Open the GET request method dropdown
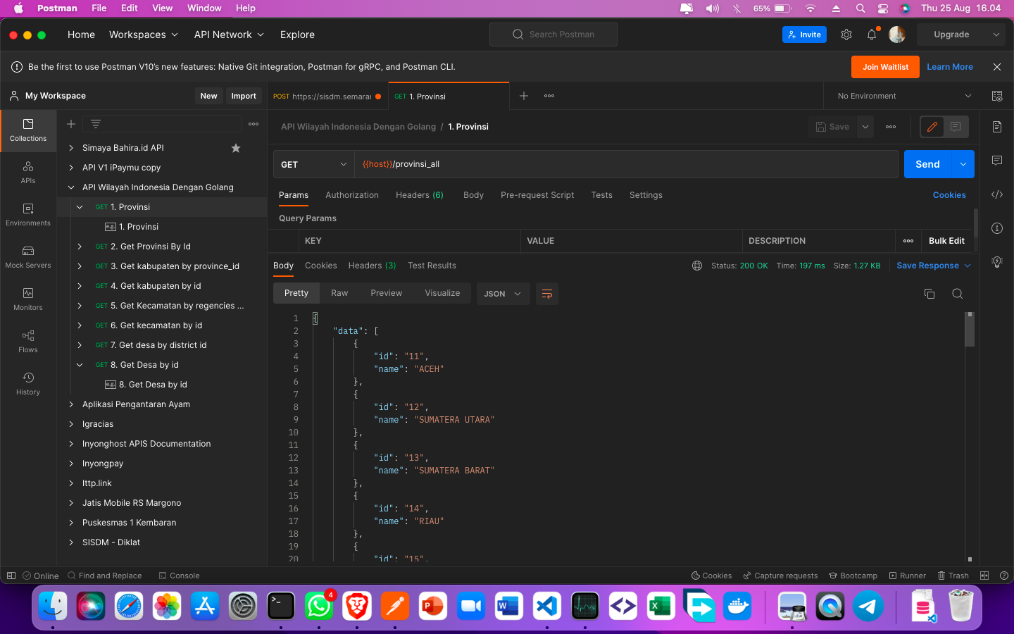This screenshot has width=1014, height=634. point(313,164)
